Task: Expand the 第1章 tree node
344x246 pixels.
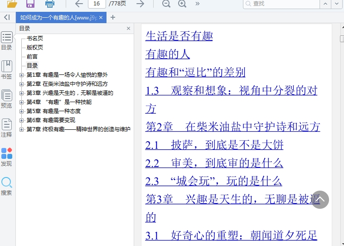Action: 22,75
